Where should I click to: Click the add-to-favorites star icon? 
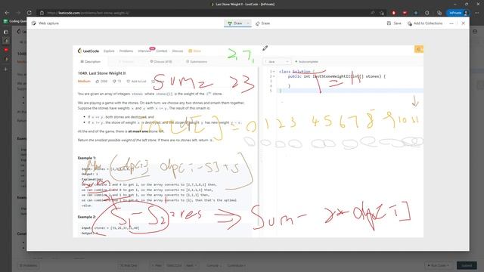[382, 13]
